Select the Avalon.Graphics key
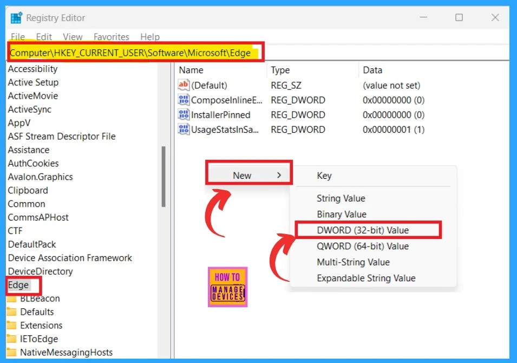Screen dimensions: 517x363 pyautogui.click(x=40, y=177)
